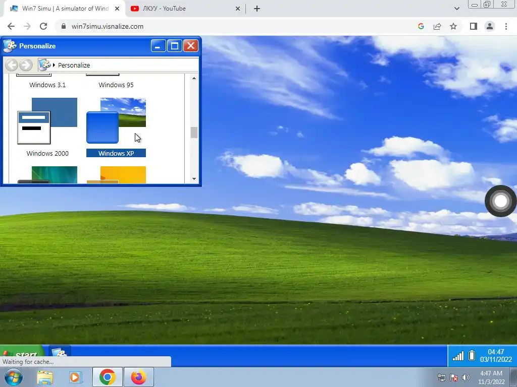Click the site lock icon

[64, 26]
